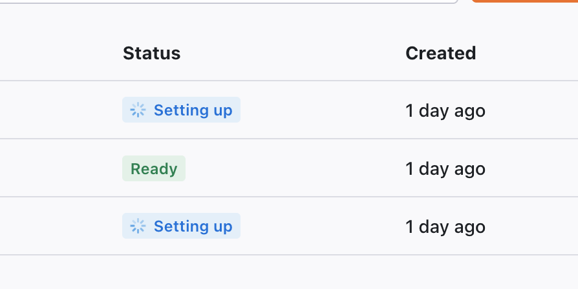
Task: Focus the input field above the table
Action: point(228,1)
